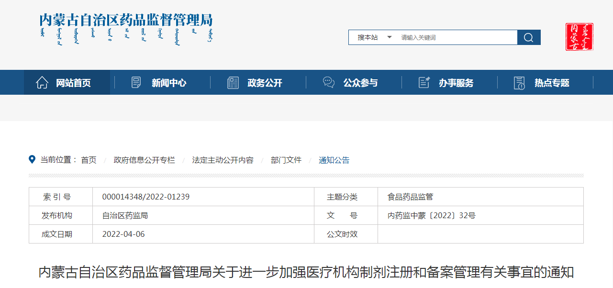The image size is (613, 288).
Task: Click the chat bubbles icon beside 公众参与
Action: pos(329,83)
